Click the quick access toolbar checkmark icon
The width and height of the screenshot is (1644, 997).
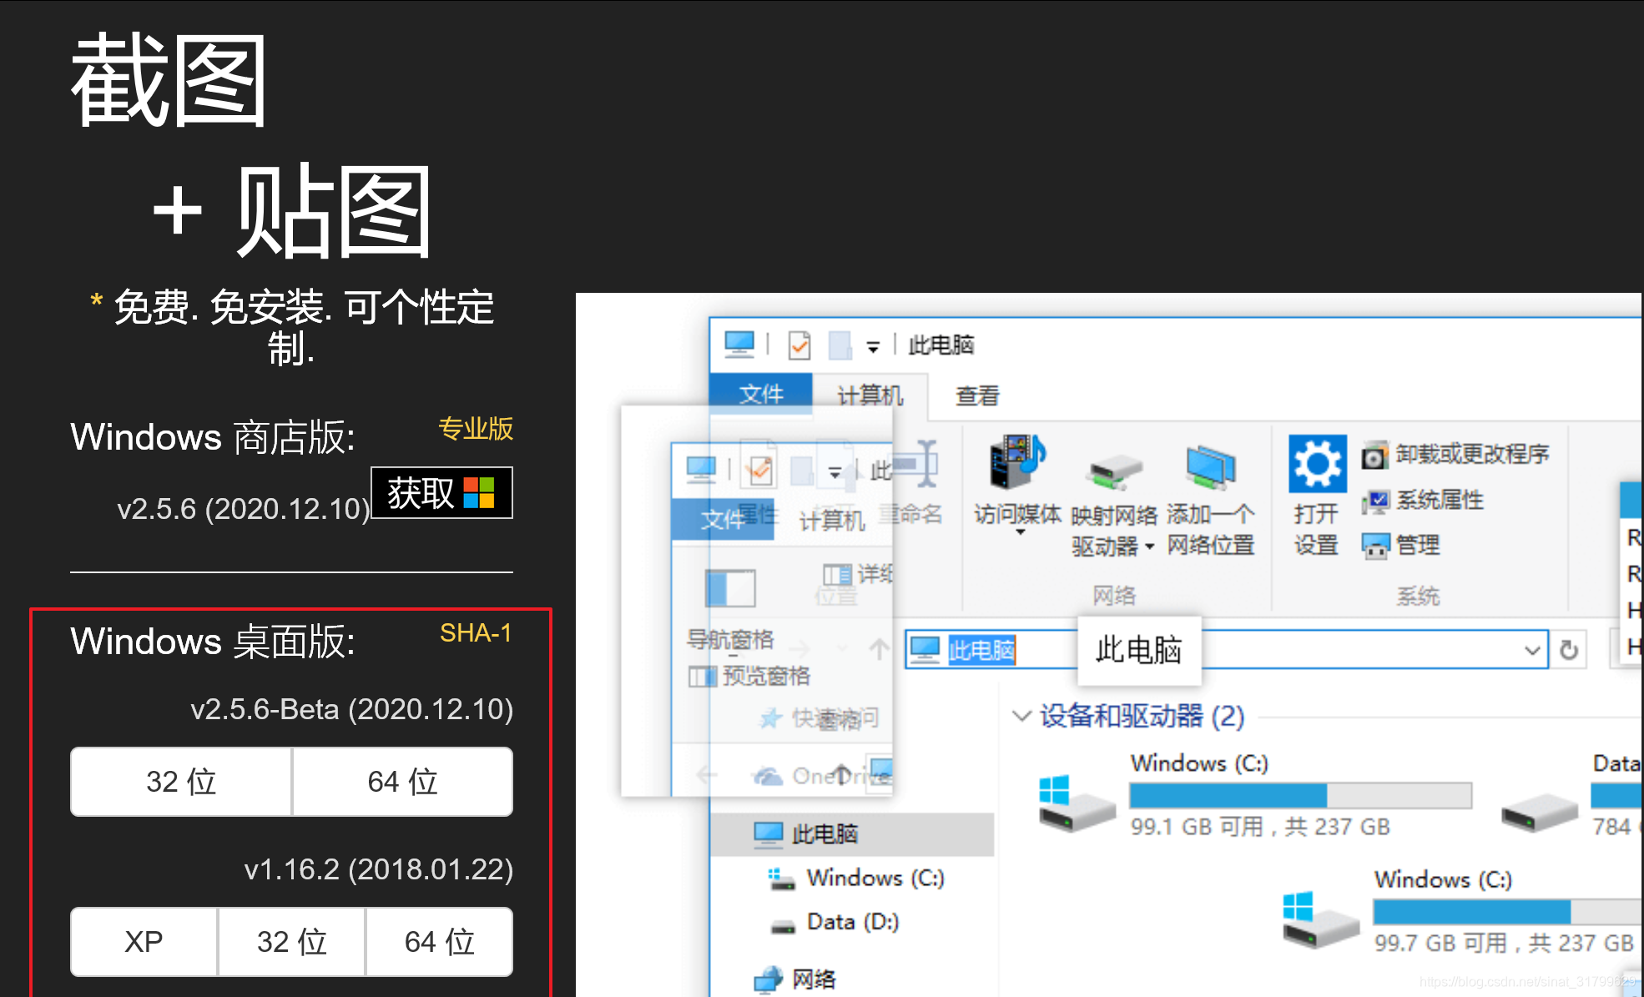tap(799, 345)
